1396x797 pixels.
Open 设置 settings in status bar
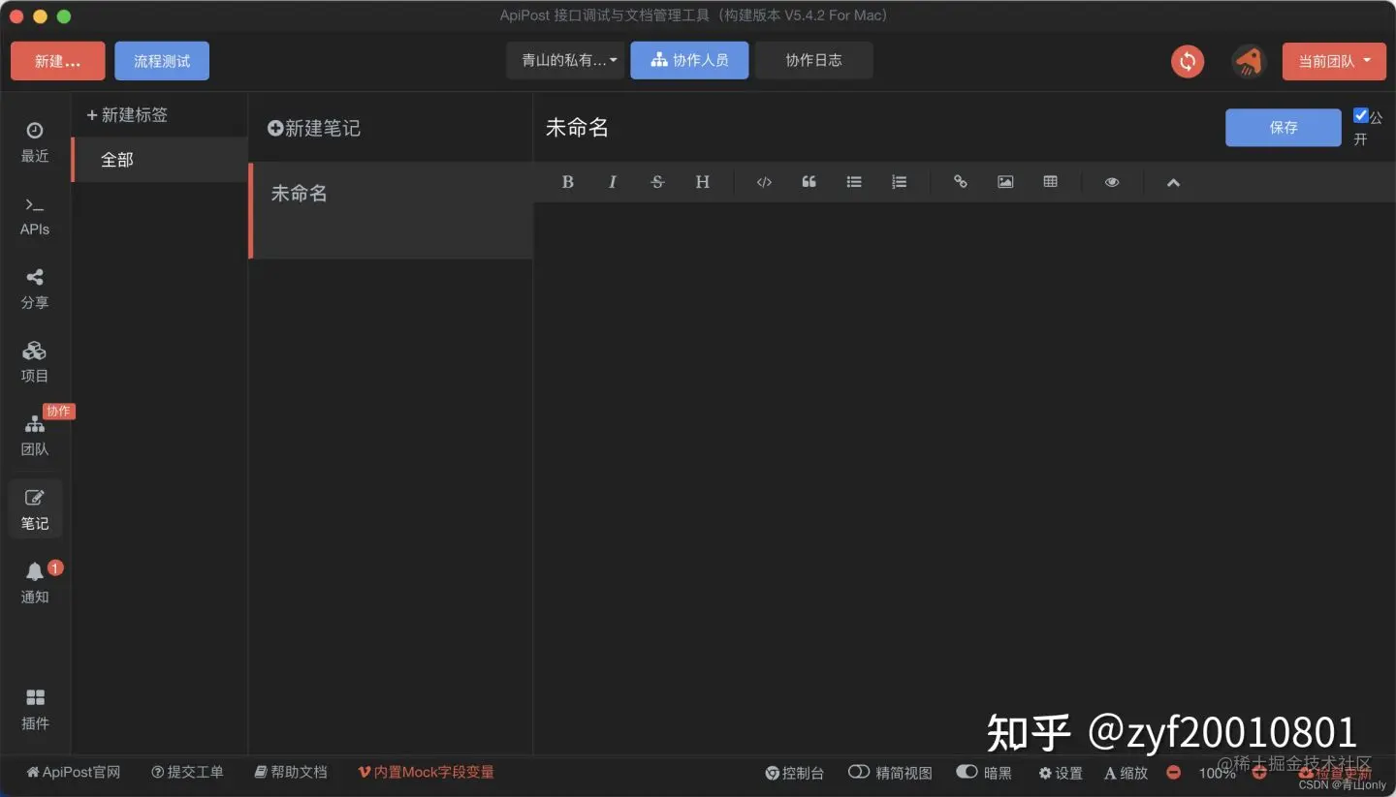[x=1061, y=773]
